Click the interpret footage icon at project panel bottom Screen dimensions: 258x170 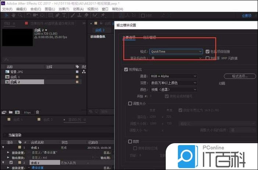[x=4, y=112]
